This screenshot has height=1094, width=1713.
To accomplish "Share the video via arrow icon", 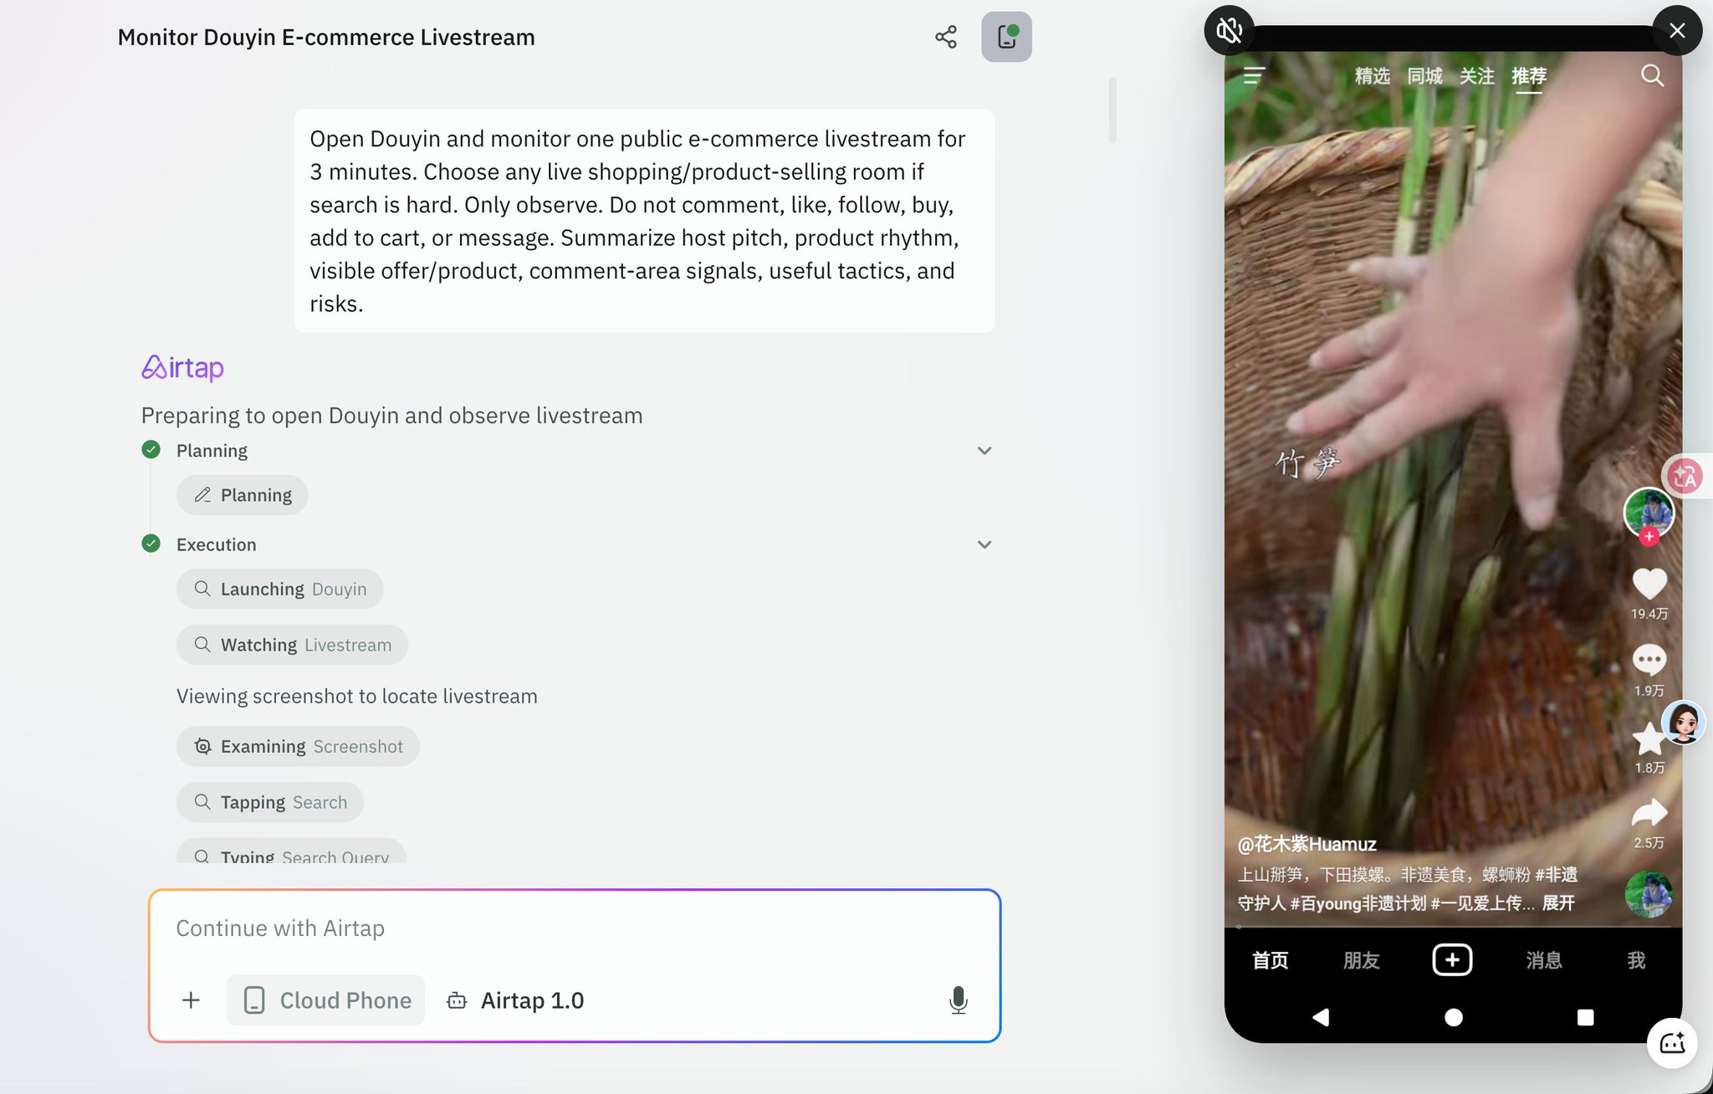I will point(1649,812).
